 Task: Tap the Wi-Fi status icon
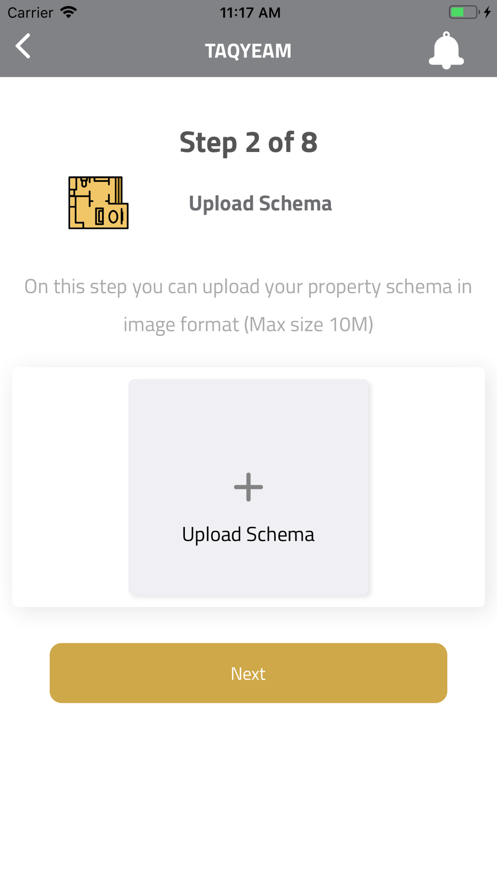click(x=69, y=12)
